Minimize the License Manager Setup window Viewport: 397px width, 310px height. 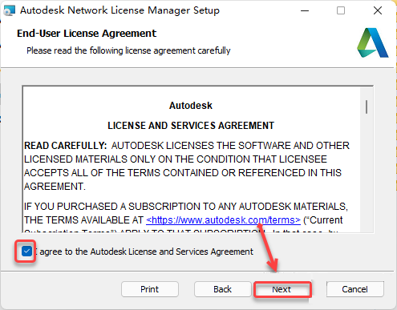click(x=305, y=10)
